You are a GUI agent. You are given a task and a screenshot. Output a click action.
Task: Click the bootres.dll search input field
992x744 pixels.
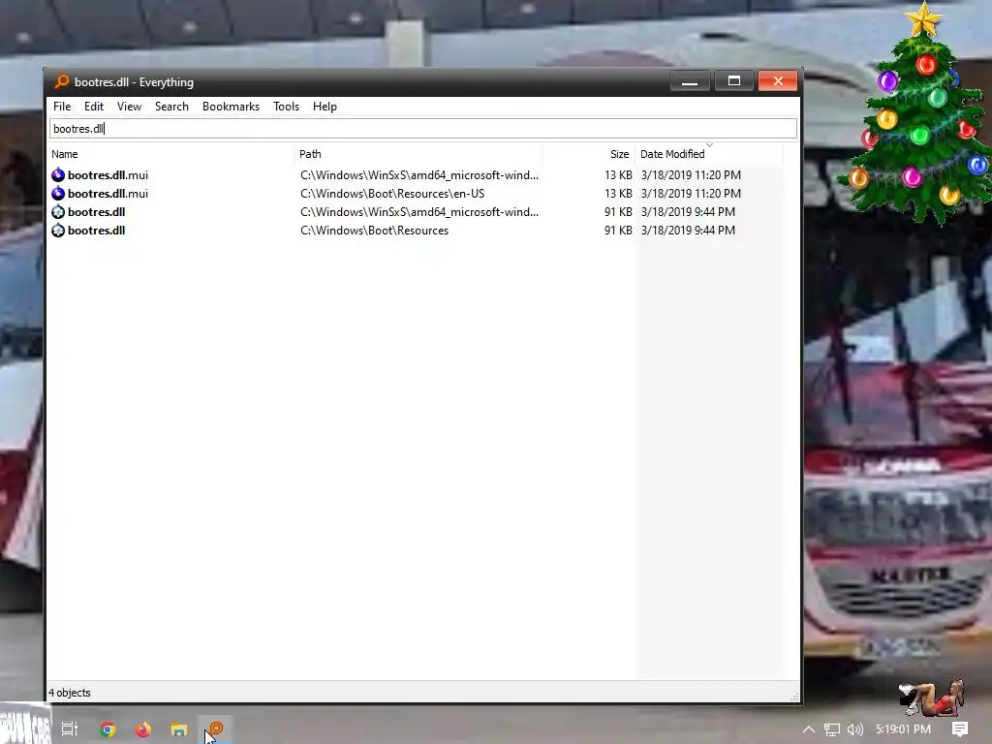(x=422, y=129)
